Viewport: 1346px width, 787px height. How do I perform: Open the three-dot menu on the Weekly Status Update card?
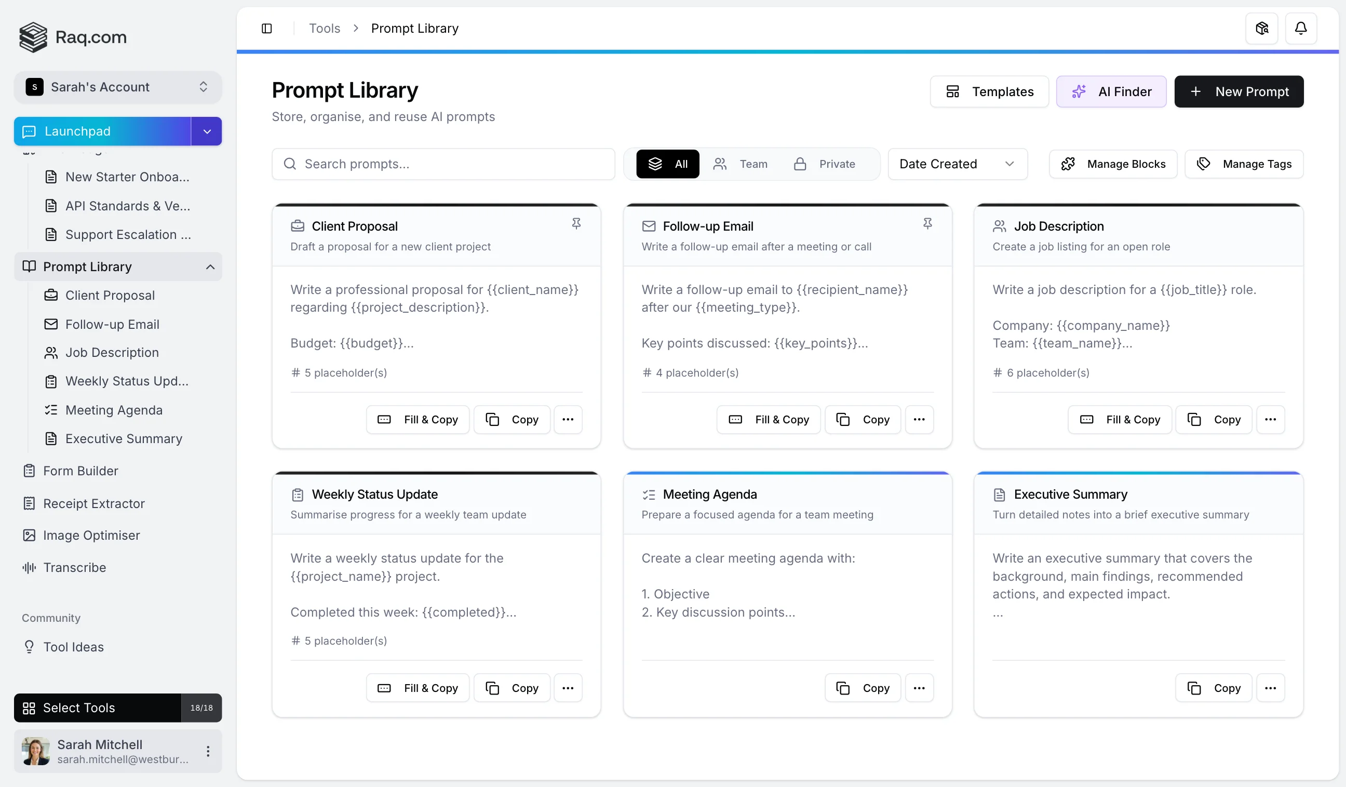coord(568,688)
